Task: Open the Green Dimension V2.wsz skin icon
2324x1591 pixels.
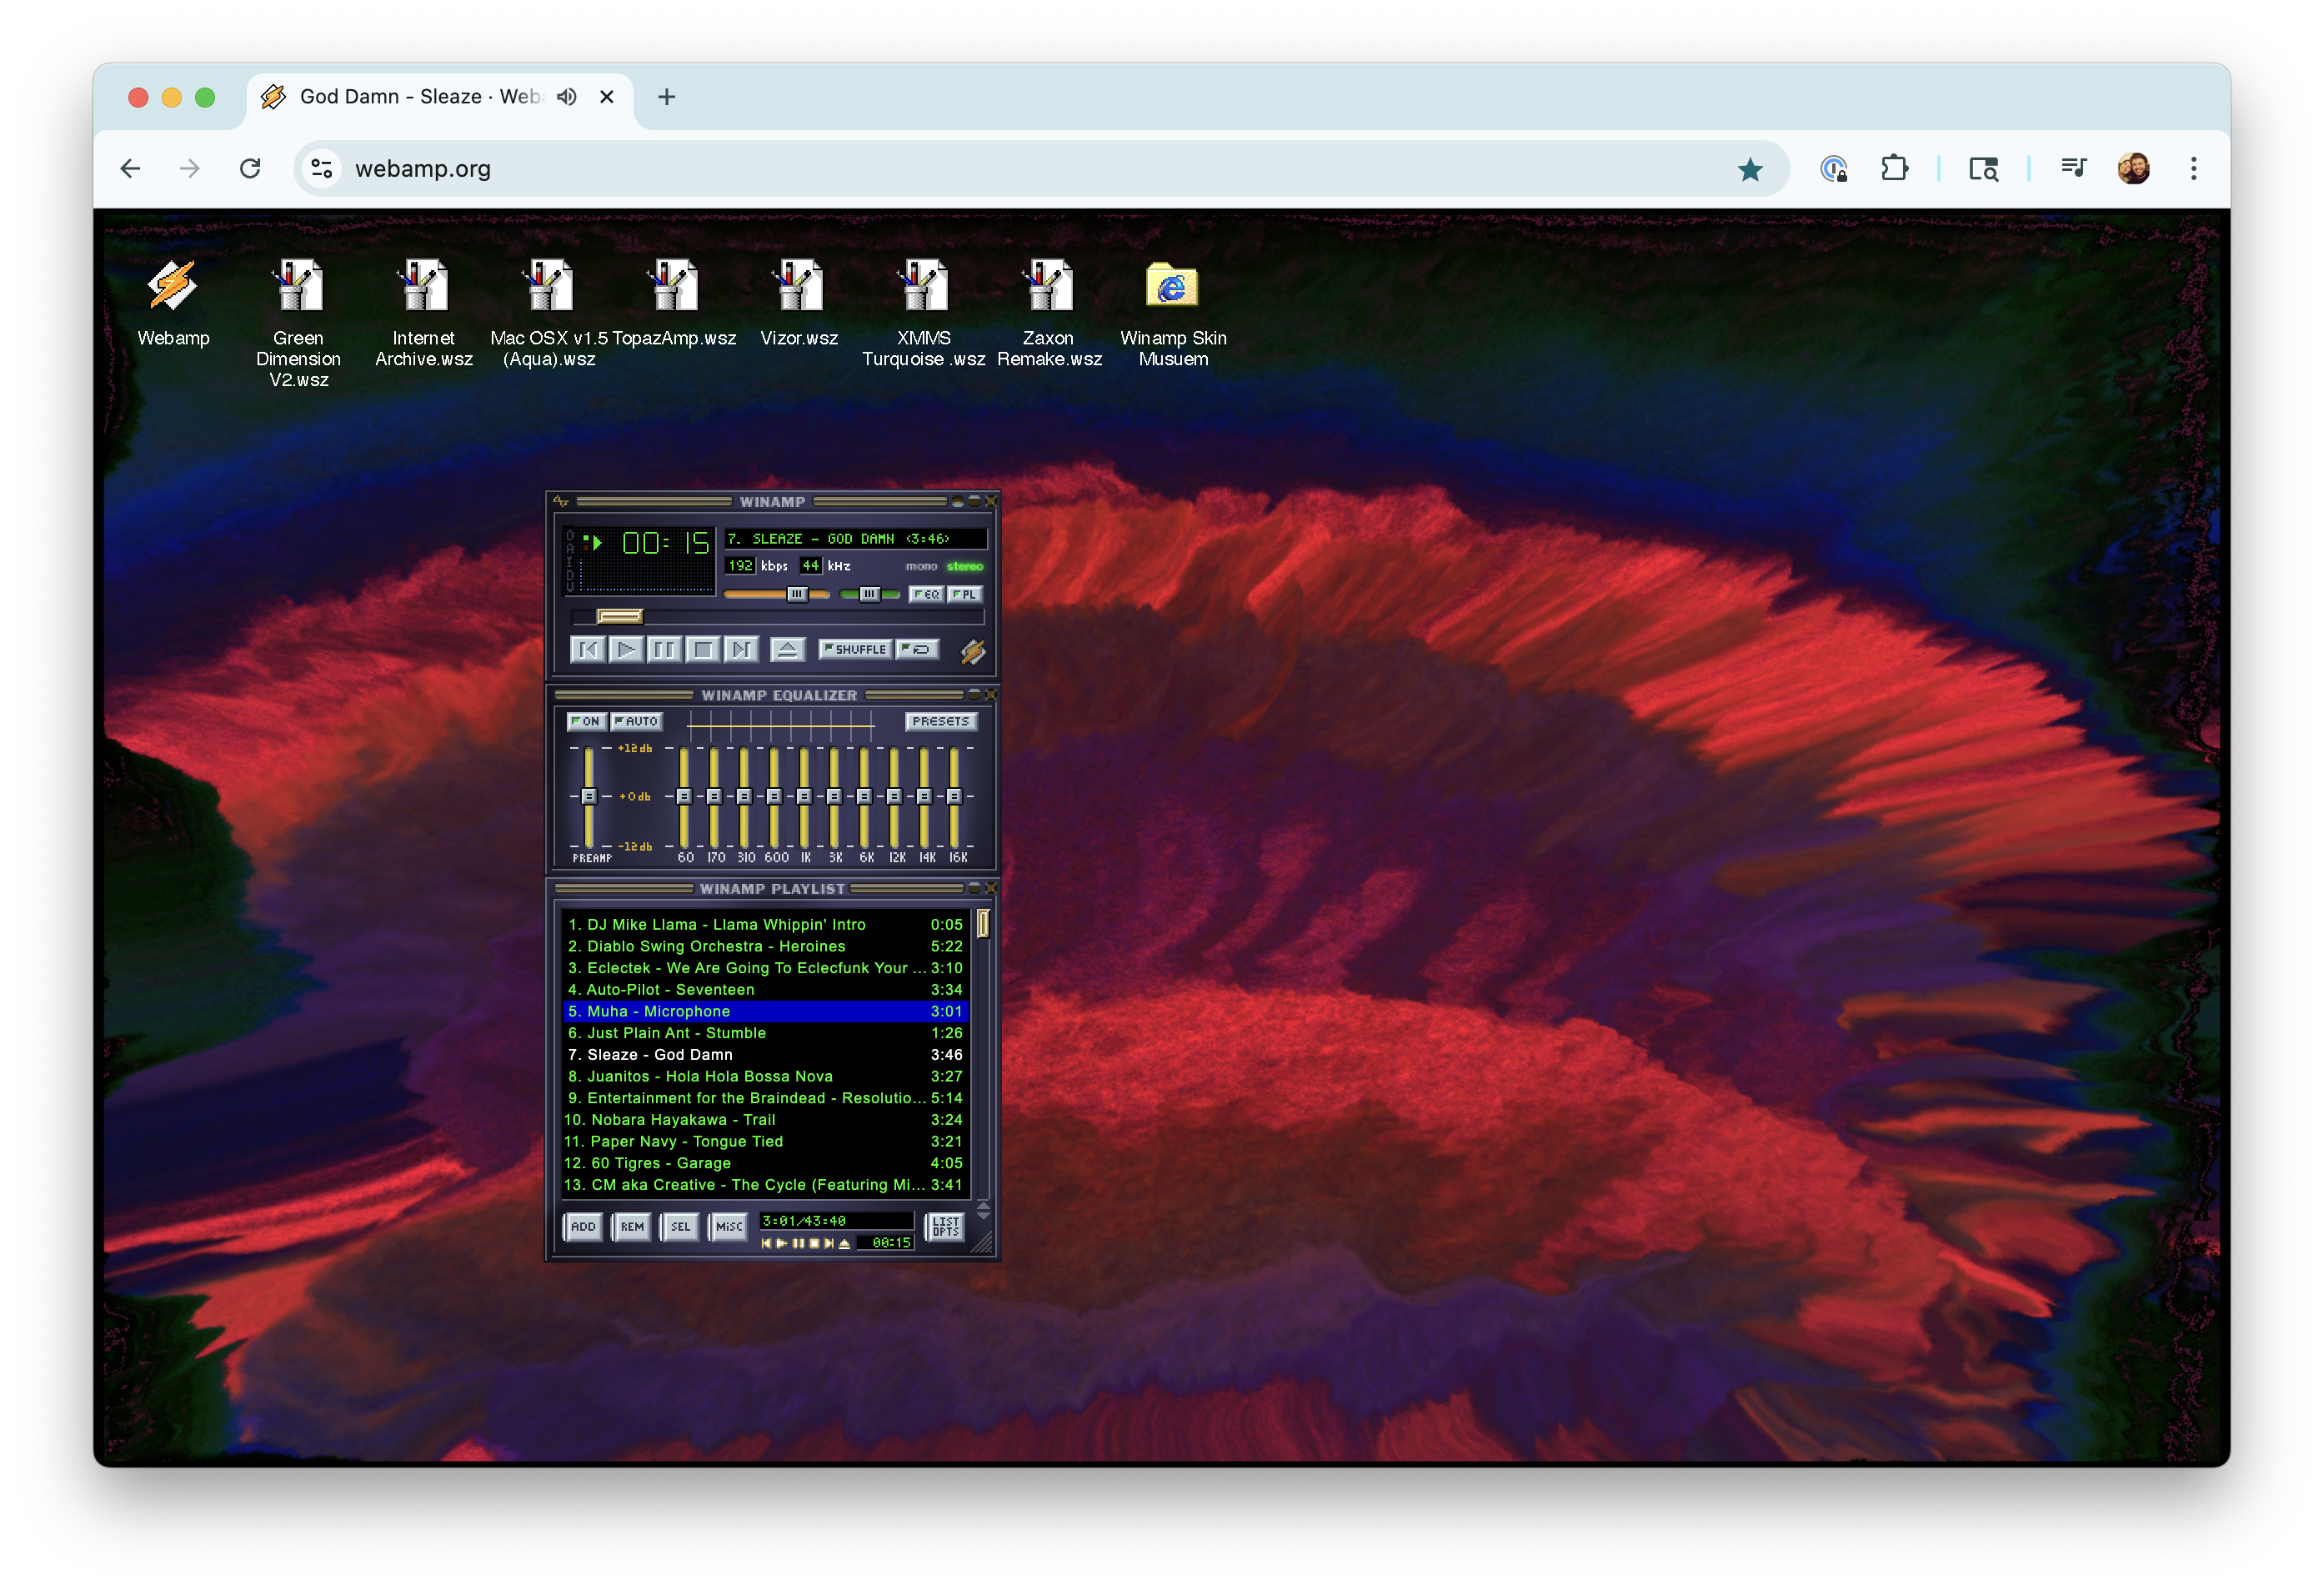Action: [298, 289]
